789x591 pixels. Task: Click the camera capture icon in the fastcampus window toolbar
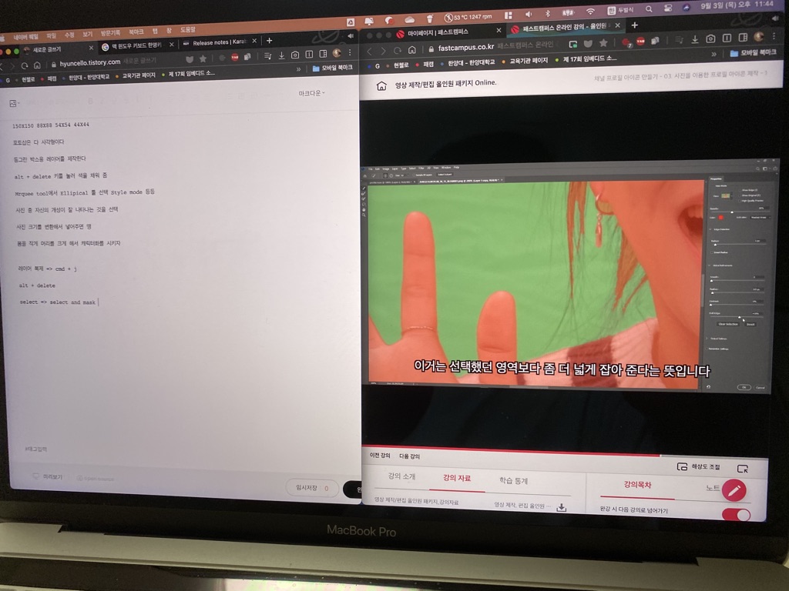[710, 38]
